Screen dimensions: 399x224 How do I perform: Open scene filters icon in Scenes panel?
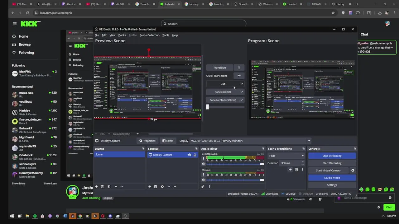pyautogui.click(x=109, y=187)
